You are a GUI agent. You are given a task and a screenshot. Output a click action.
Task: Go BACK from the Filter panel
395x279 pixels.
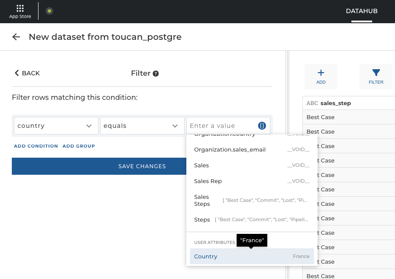point(27,73)
